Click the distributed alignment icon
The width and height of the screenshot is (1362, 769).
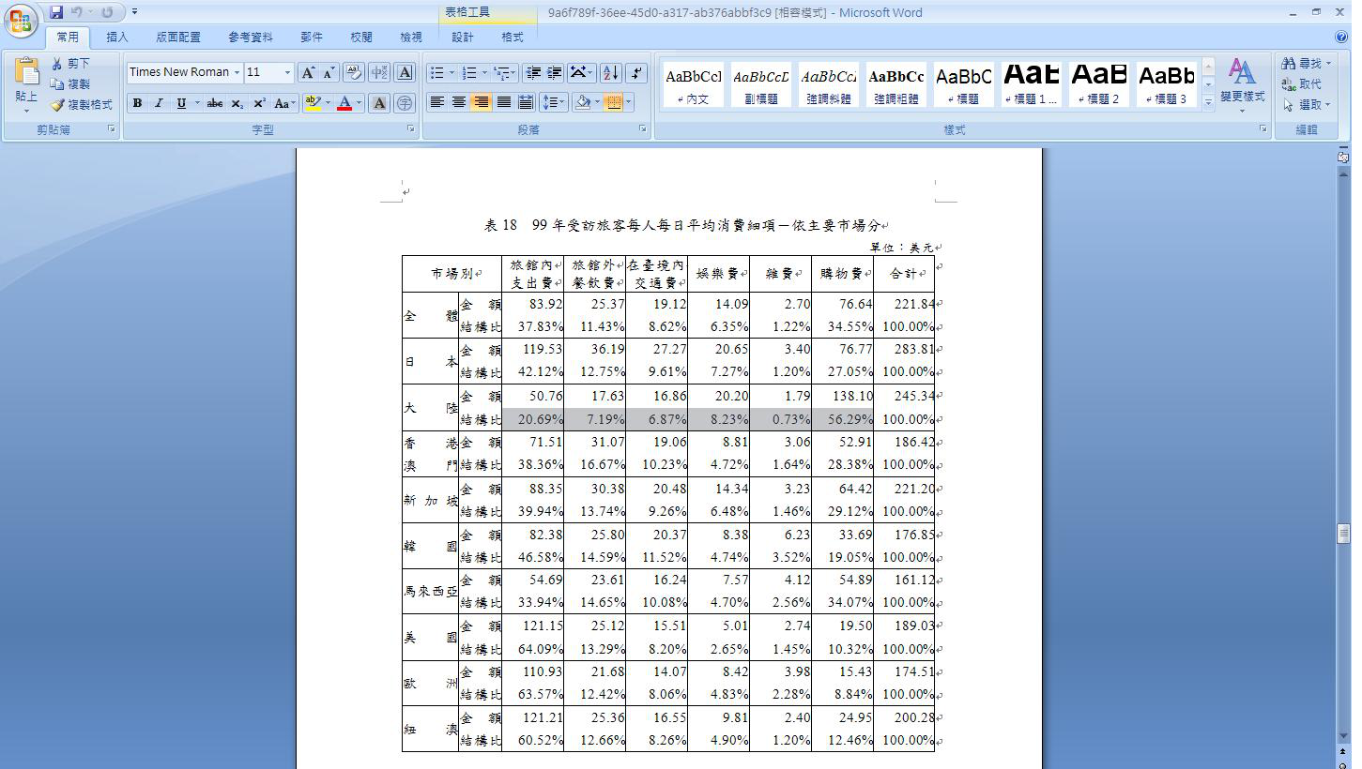[526, 102]
